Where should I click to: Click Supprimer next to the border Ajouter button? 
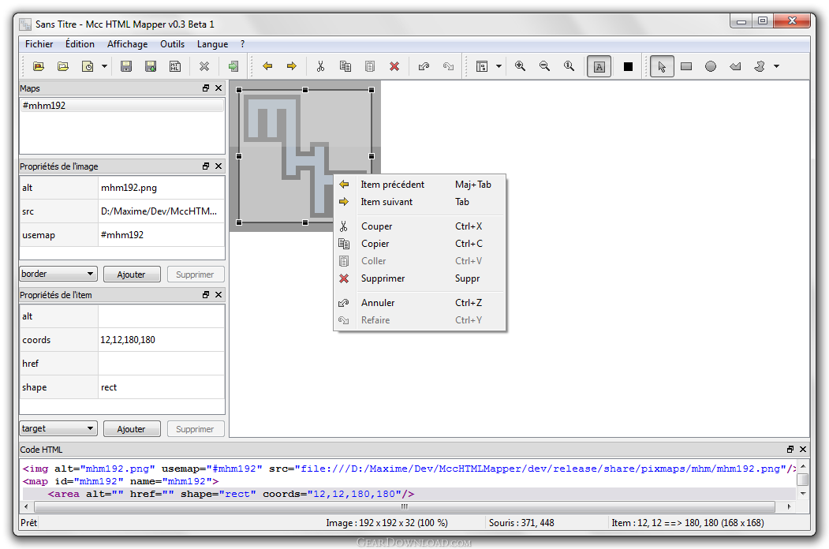pos(196,274)
